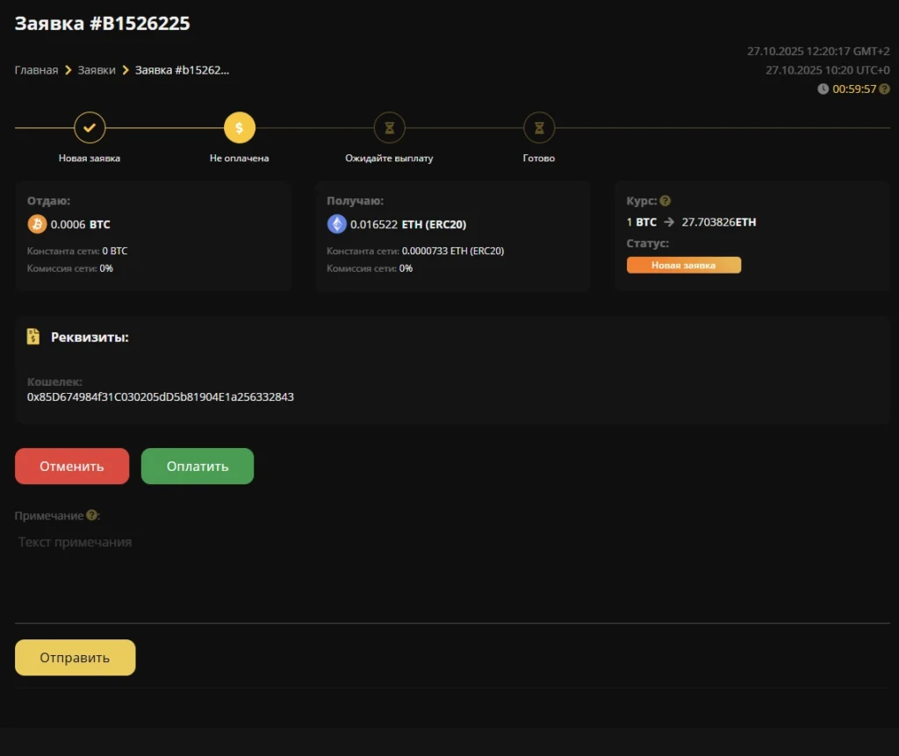Click the Новая заявка status badge
The width and height of the screenshot is (899, 756).
683,265
